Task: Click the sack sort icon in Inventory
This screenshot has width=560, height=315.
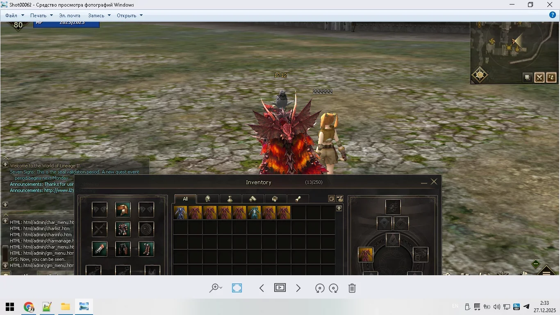Action: tap(340, 199)
